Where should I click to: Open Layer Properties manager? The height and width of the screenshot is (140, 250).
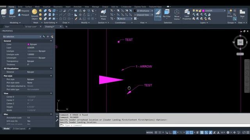(x=187, y=14)
